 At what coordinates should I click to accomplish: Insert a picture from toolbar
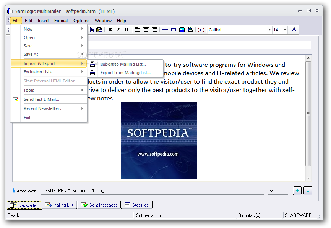coord(182,30)
